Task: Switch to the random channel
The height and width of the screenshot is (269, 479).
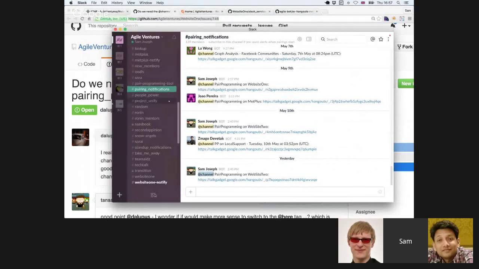Action: pyautogui.click(x=141, y=107)
